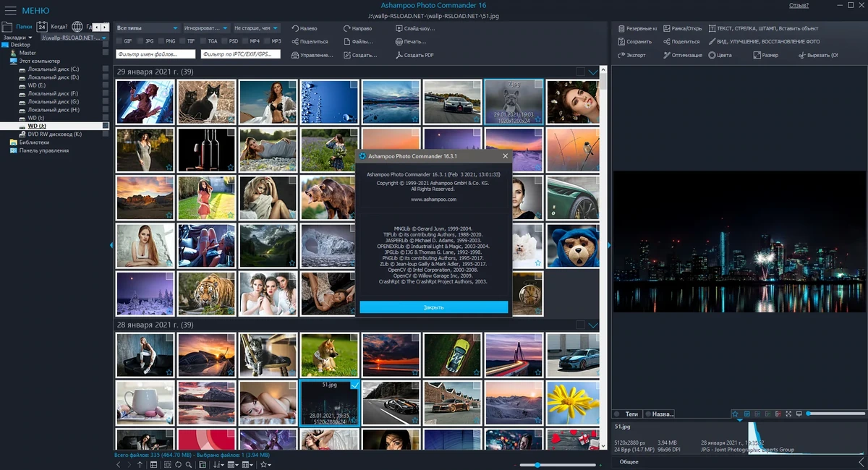
Task: Expand the folder path dropdown
Action: click(x=104, y=38)
